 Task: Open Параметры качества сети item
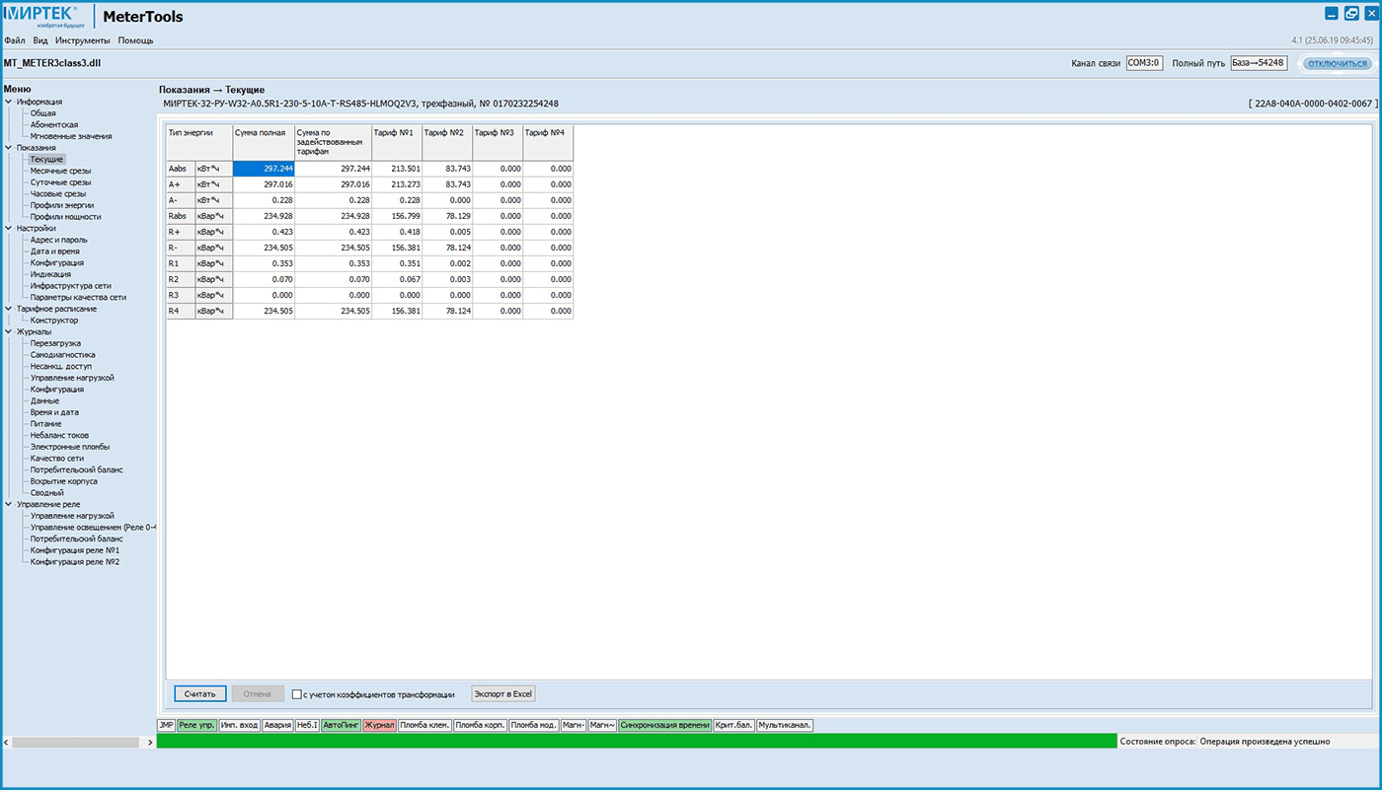tap(78, 297)
